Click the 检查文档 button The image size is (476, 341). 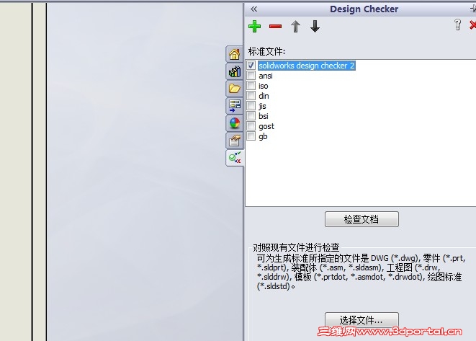362,219
